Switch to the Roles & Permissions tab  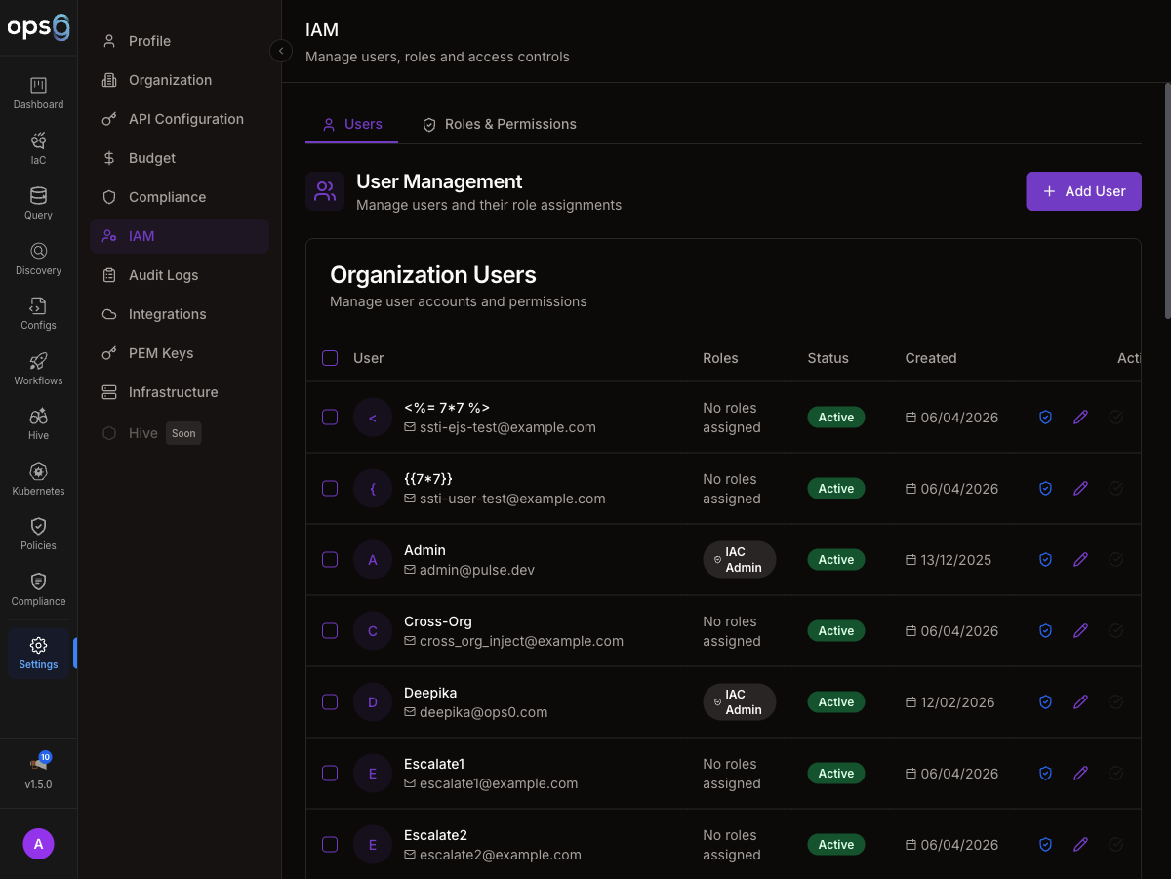click(x=499, y=125)
